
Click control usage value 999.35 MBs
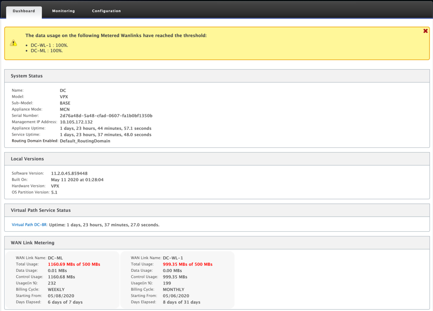(175, 277)
